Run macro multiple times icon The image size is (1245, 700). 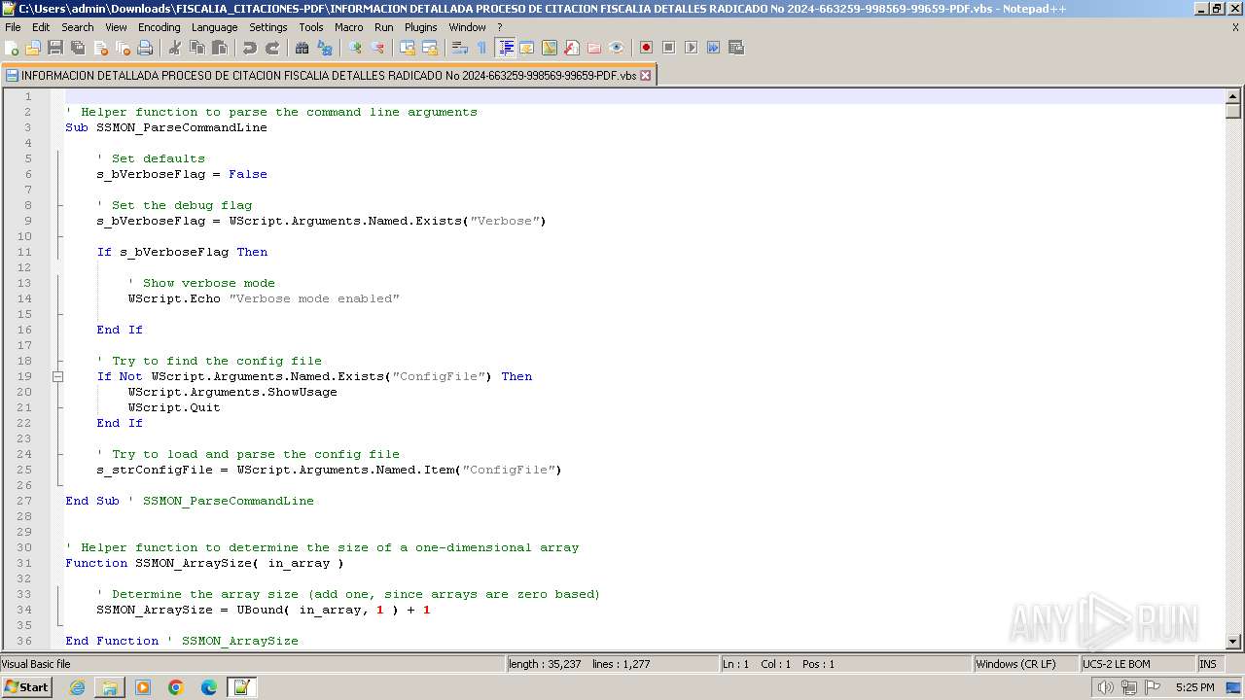pos(714,48)
